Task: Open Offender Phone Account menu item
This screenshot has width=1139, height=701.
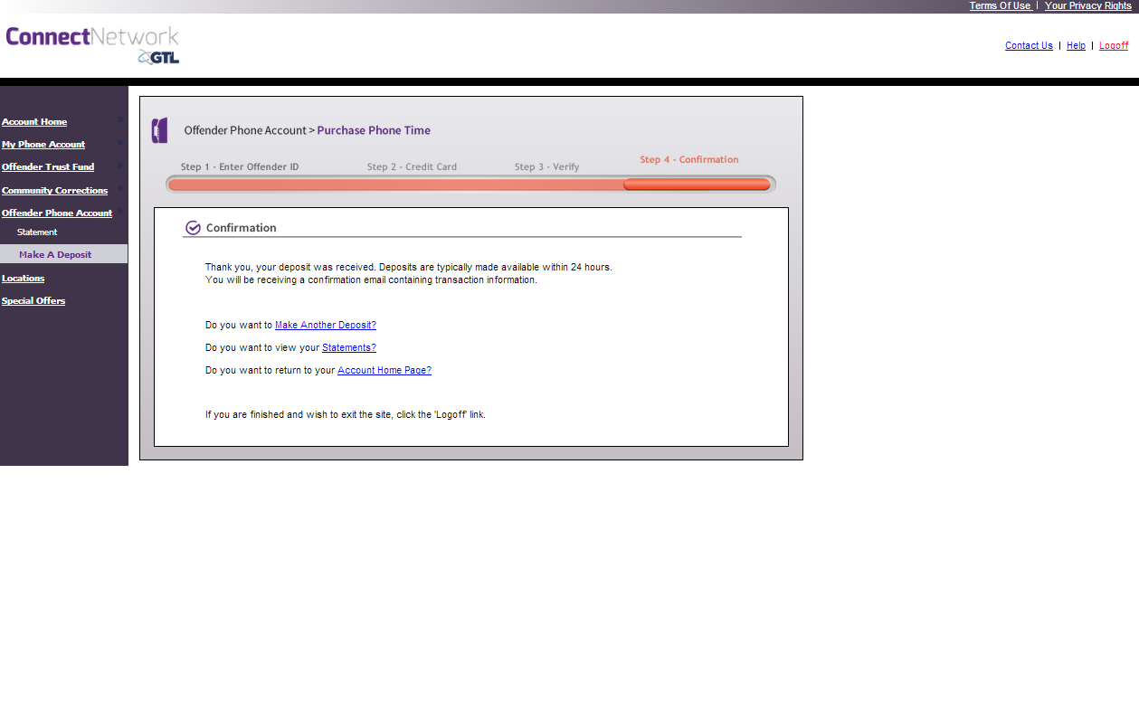Action: point(57,213)
